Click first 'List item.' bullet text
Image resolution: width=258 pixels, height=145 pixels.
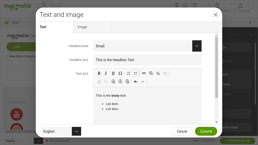click(x=112, y=104)
